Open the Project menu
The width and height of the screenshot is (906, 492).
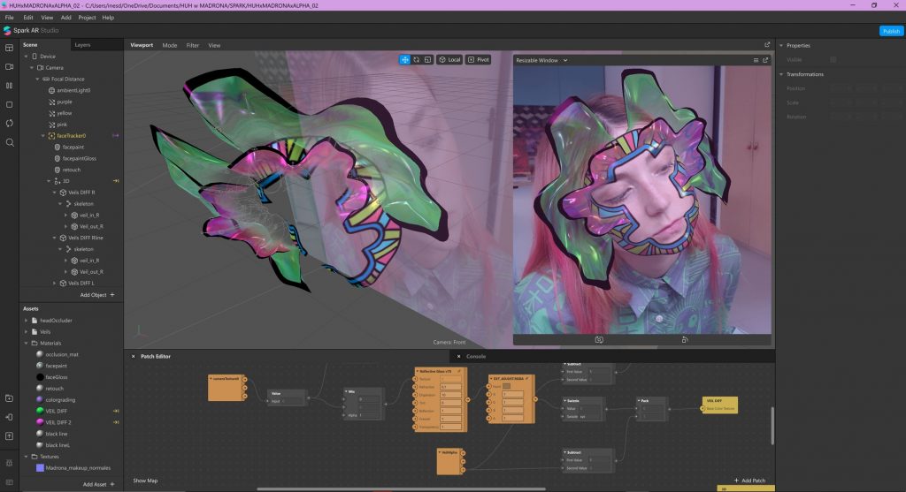pyautogui.click(x=87, y=18)
